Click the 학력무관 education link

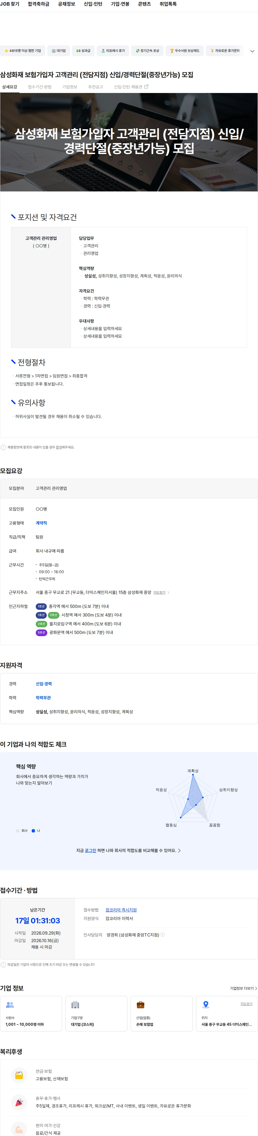[x=43, y=698]
